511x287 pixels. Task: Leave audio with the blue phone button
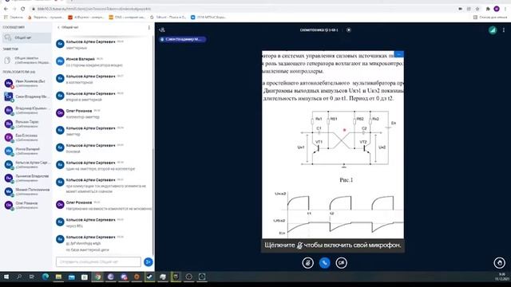(325, 262)
